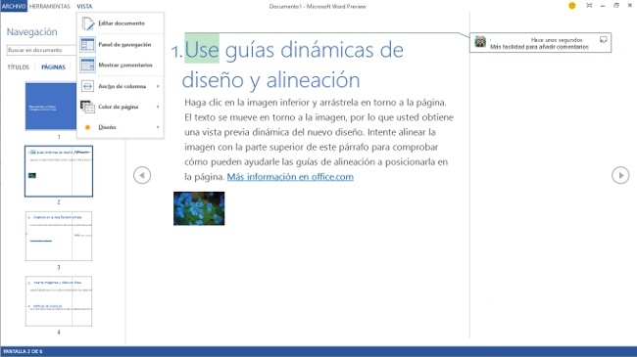637x357 pixels.
Task: Go to previous screen with left arrow
Action: [142, 175]
